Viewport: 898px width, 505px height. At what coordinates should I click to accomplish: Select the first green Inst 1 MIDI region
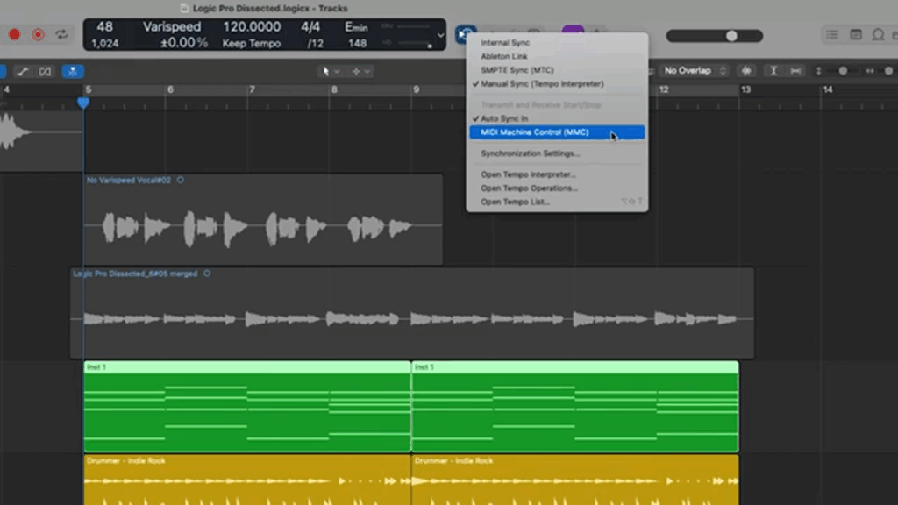[x=247, y=407]
